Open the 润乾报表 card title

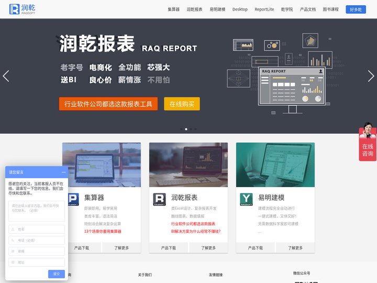[184, 198]
